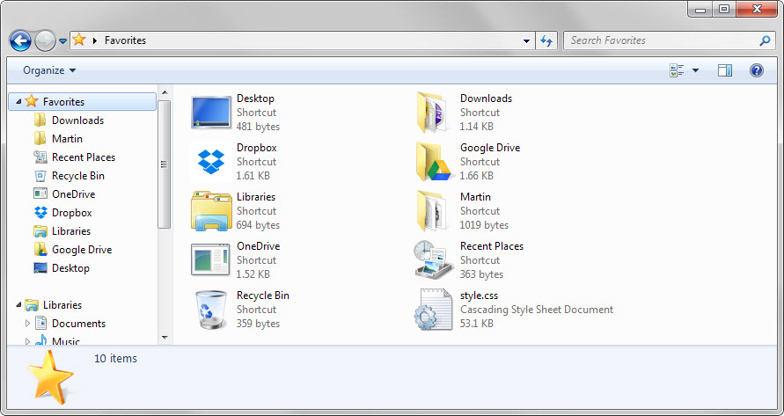Expand the Documents library arrow
Image resolution: width=784 pixels, height=416 pixels.
click(x=27, y=324)
